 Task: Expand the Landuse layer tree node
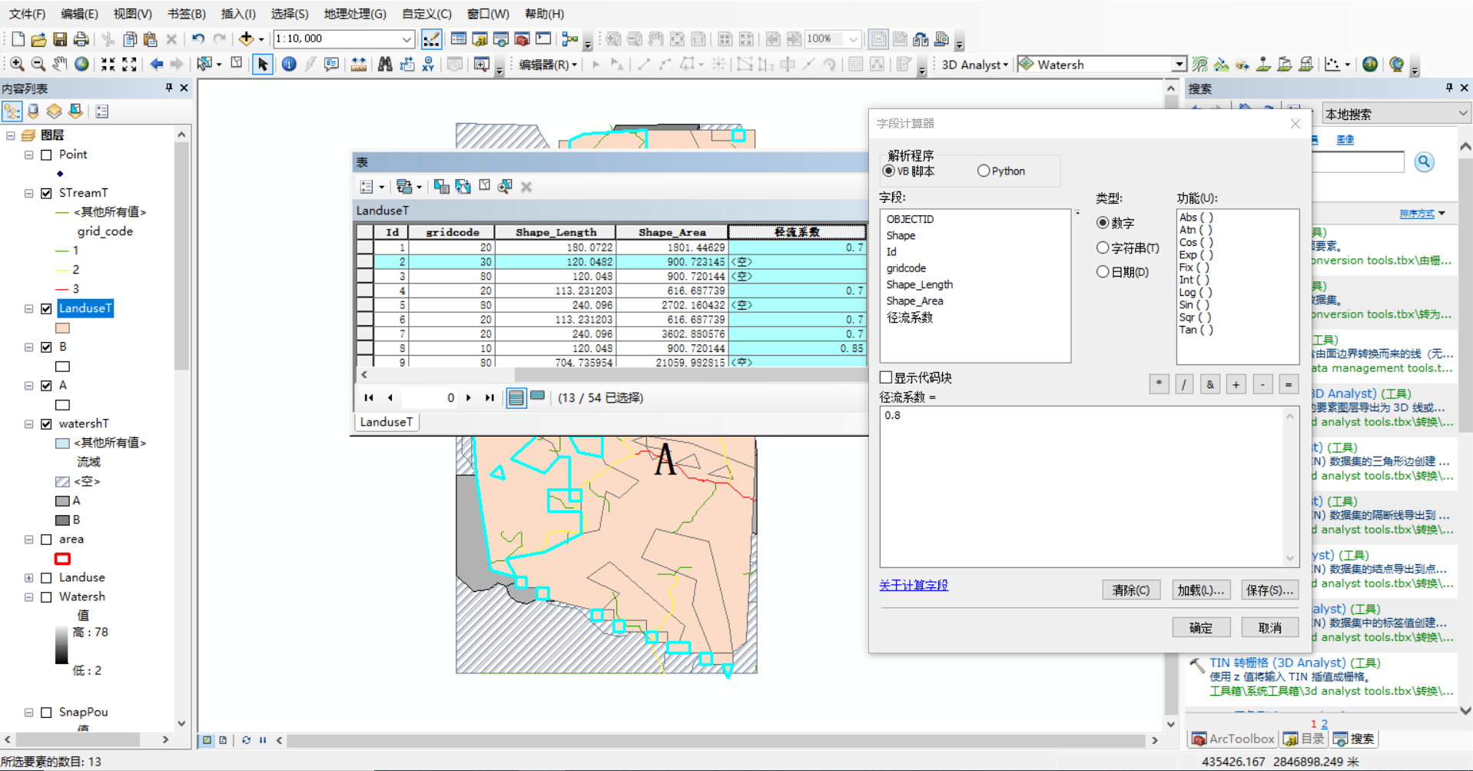pyautogui.click(x=28, y=577)
